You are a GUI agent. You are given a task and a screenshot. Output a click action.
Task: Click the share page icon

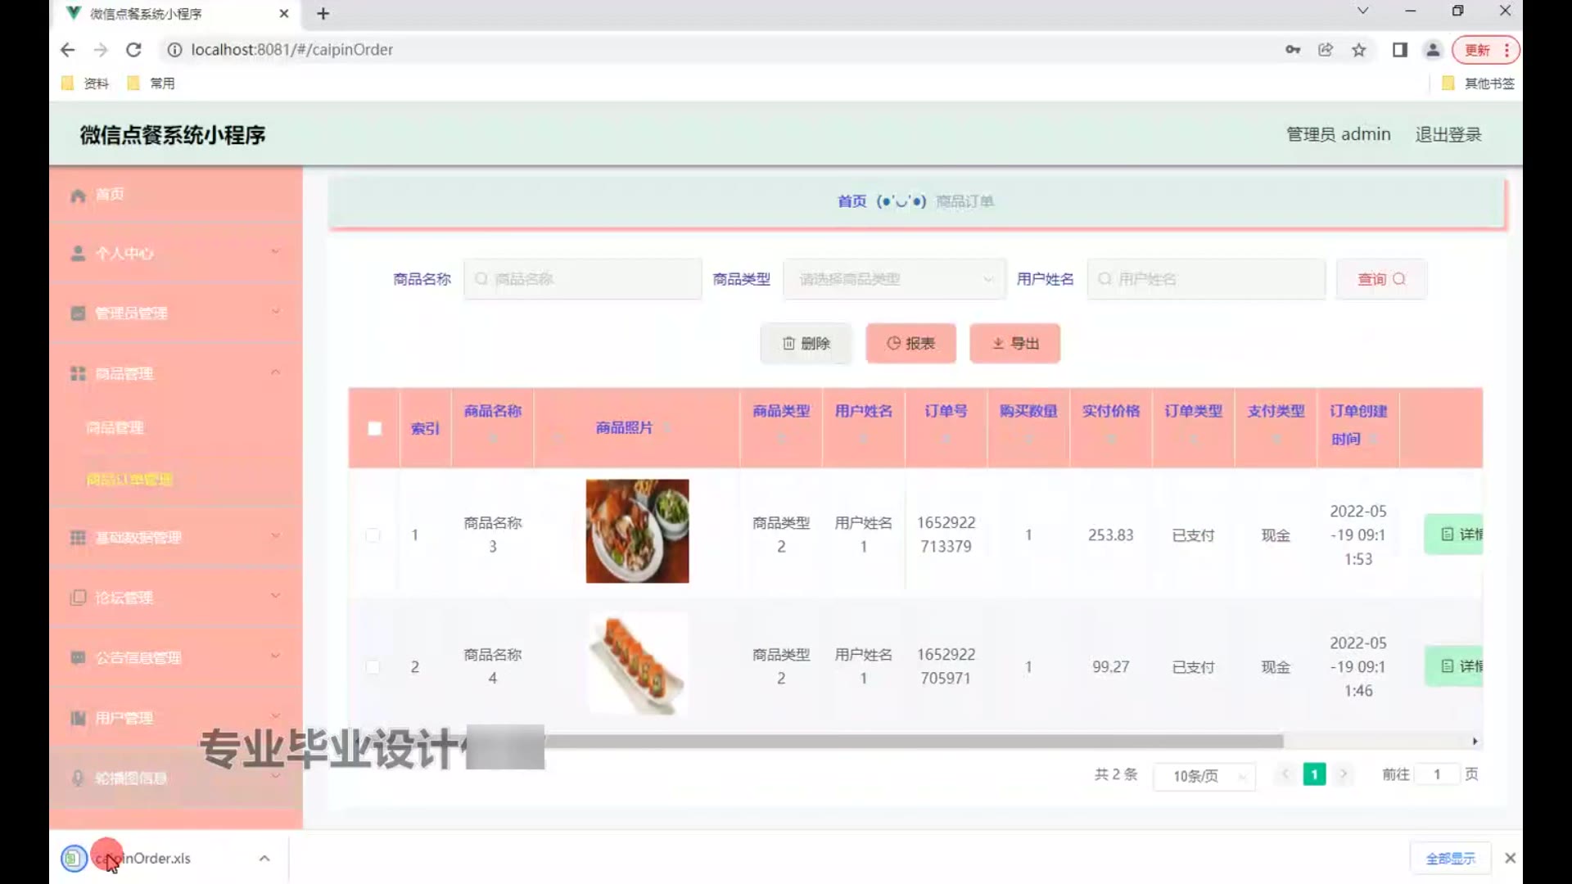pos(1326,50)
